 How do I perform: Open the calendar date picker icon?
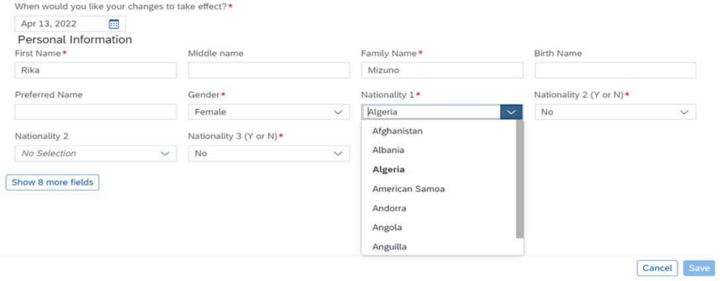coord(114,24)
